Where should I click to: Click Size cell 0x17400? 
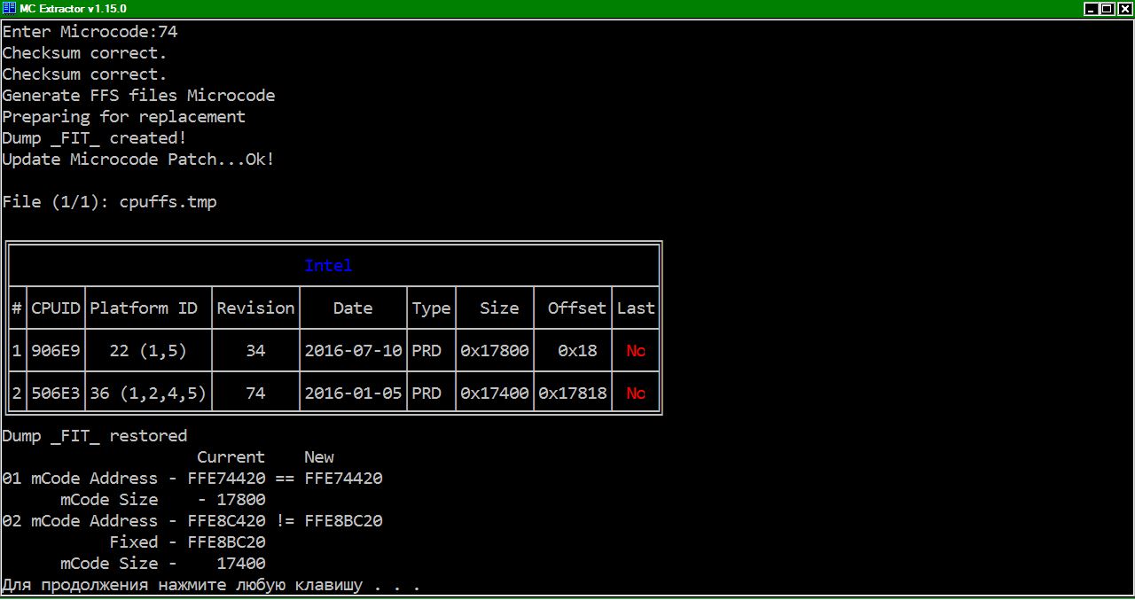pos(495,394)
